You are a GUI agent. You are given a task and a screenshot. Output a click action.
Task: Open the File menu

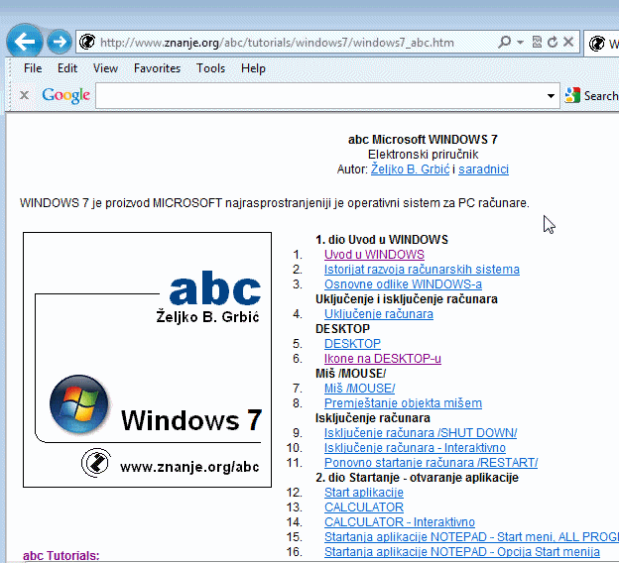[33, 68]
